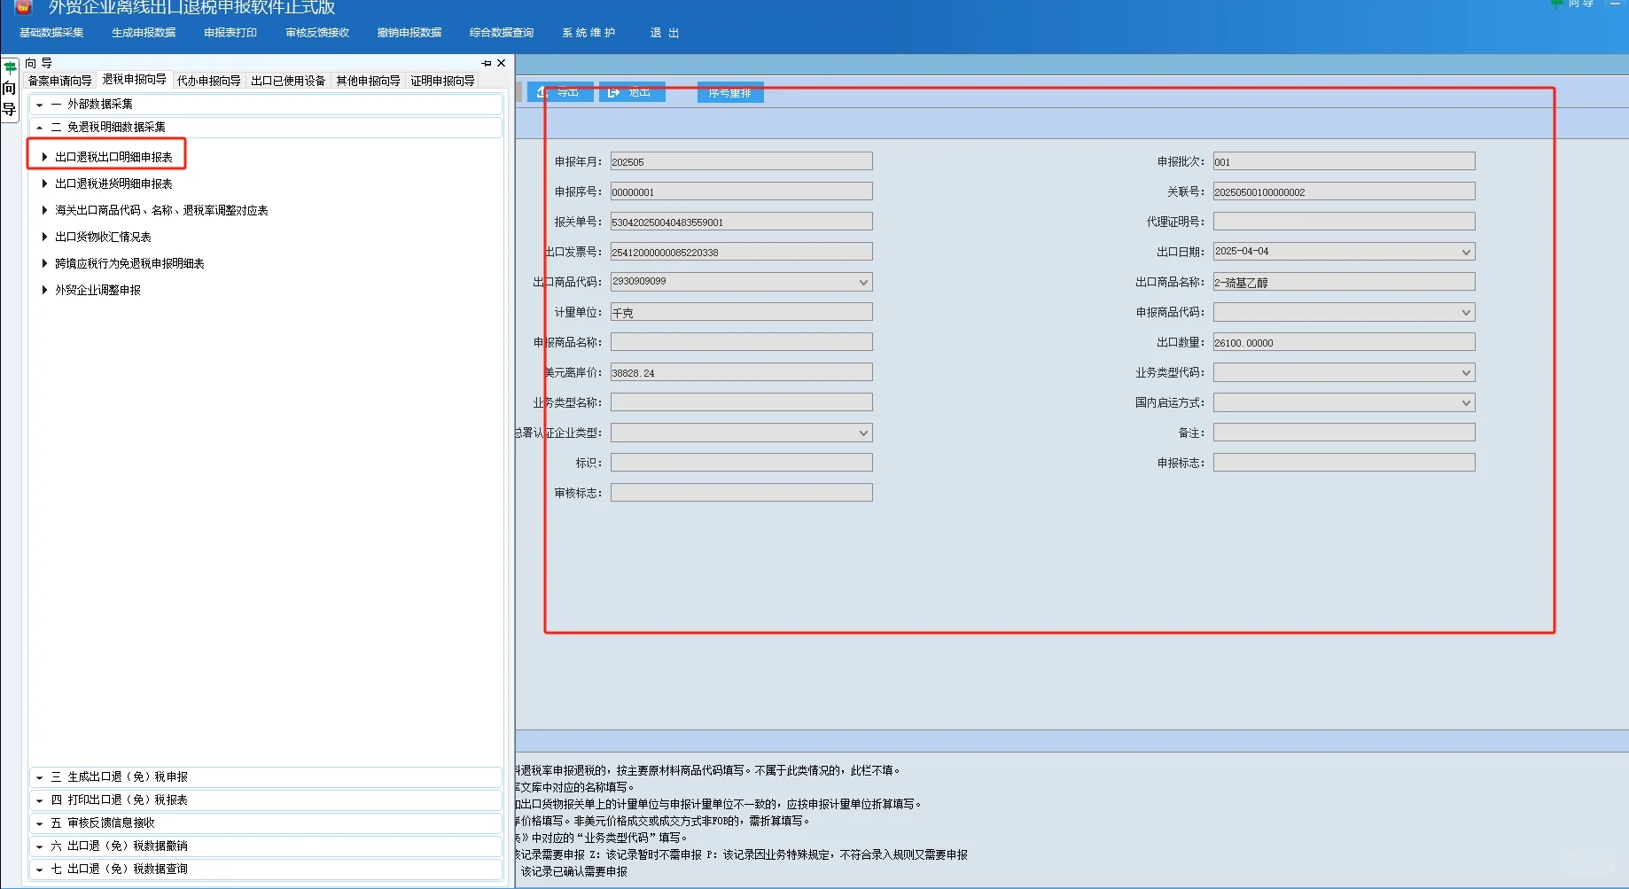Click the 备注 field
1629x889 pixels.
[x=1344, y=433]
